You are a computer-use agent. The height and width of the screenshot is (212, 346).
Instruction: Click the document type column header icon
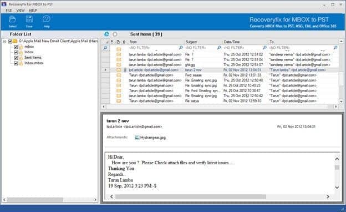pyautogui.click(x=118, y=42)
